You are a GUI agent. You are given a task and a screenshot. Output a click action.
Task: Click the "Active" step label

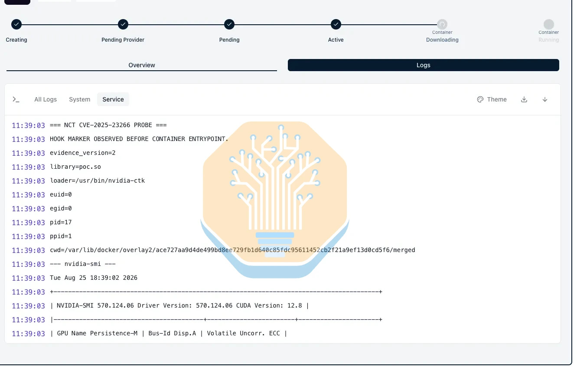(x=336, y=40)
